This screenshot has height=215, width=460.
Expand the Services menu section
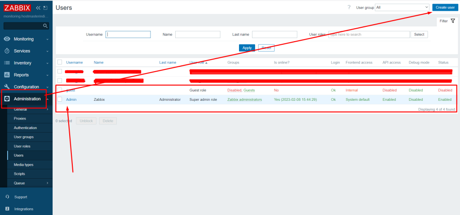[x=26, y=51]
